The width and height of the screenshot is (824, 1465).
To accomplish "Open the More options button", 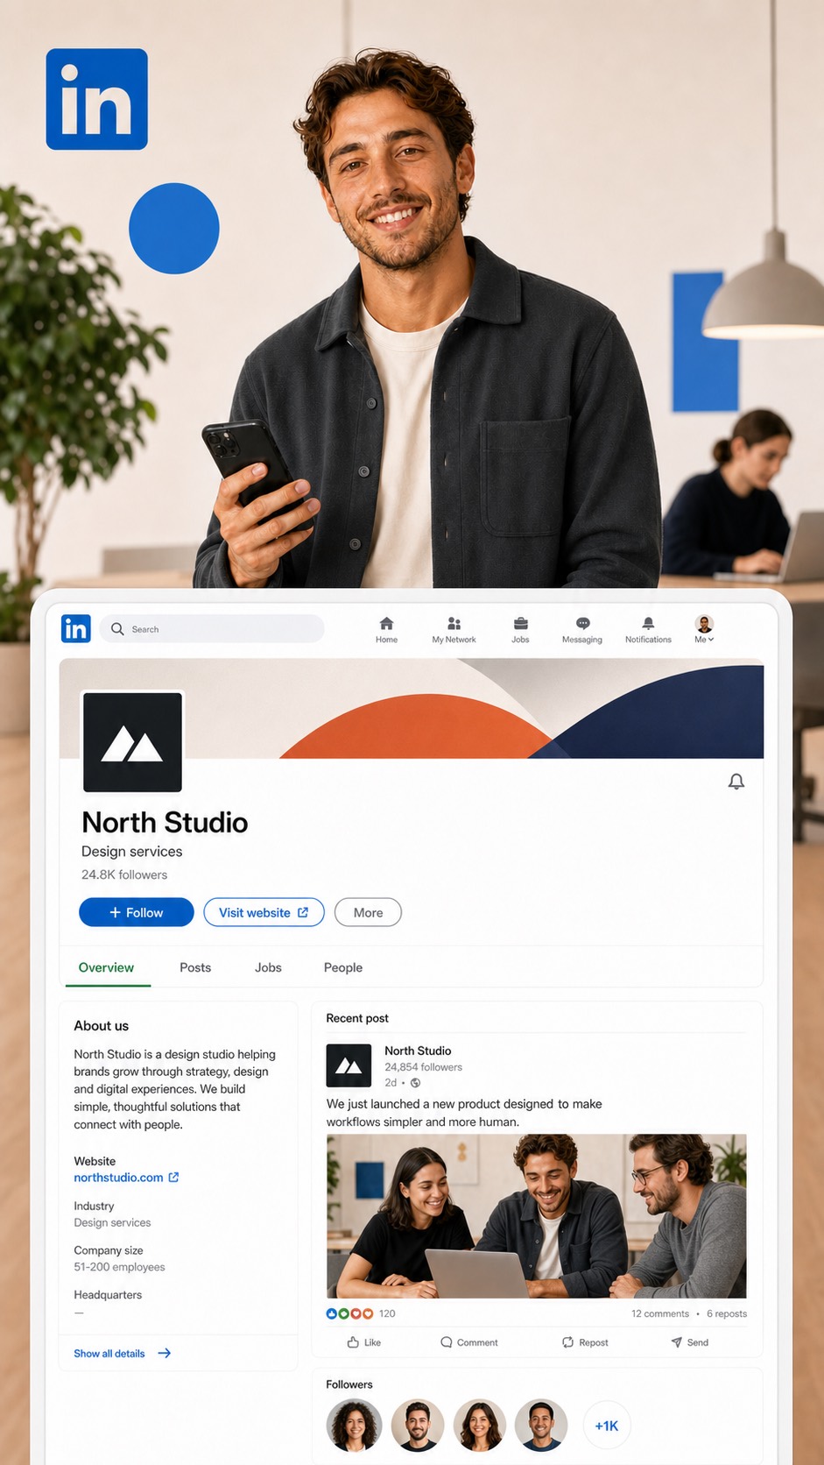I will 368,912.
